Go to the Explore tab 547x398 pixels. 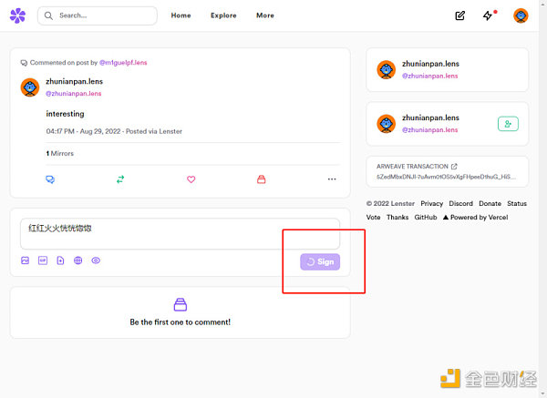pos(223,15)
